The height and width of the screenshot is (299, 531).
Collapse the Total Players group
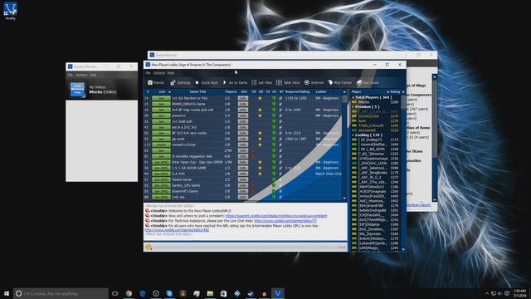pyautogui.click(x=353, y=97)
